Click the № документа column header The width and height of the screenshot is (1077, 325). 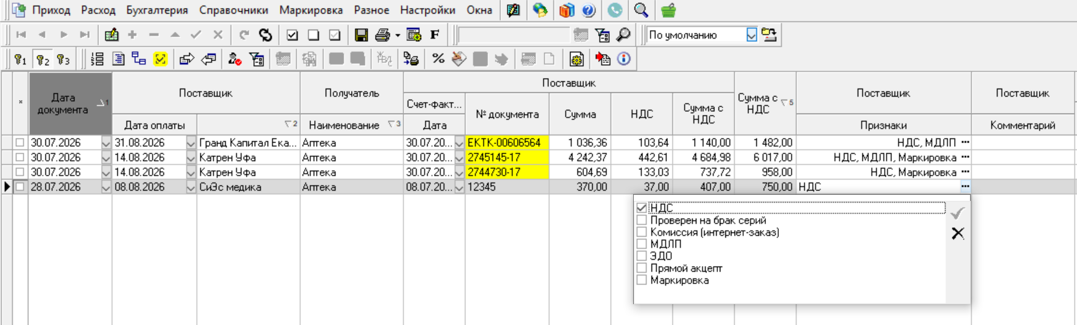pyautogui.click(x=507, y=114)
